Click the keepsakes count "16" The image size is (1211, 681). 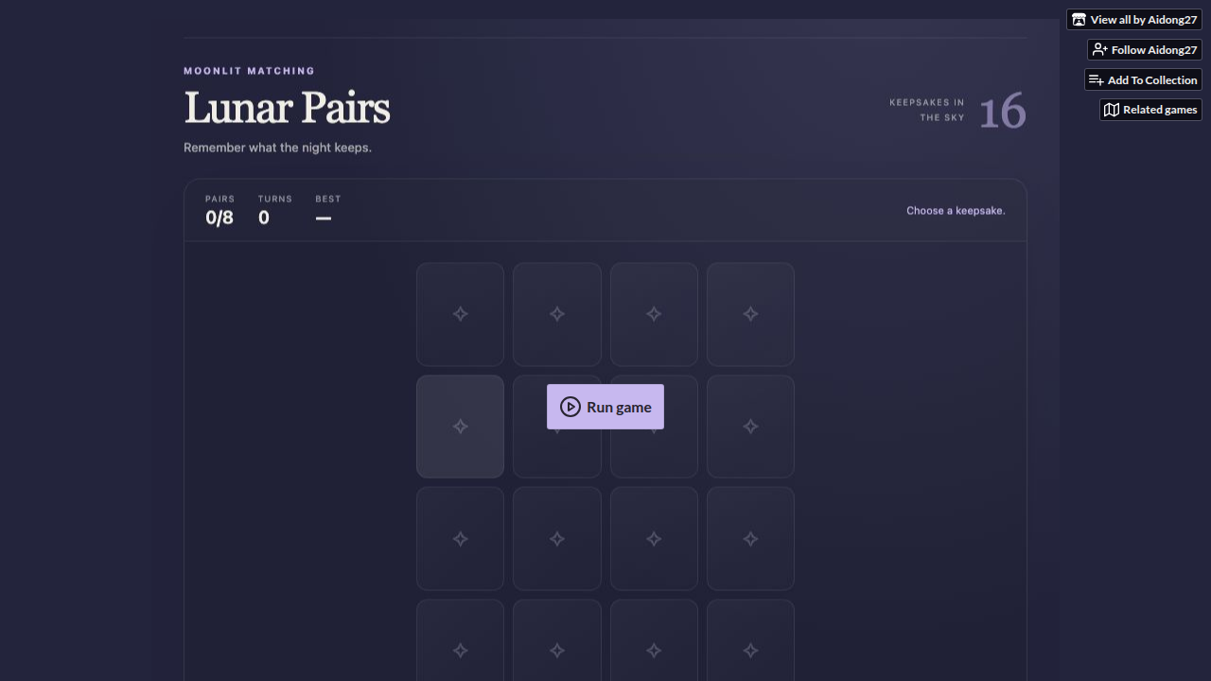[x=1003, y=112]
